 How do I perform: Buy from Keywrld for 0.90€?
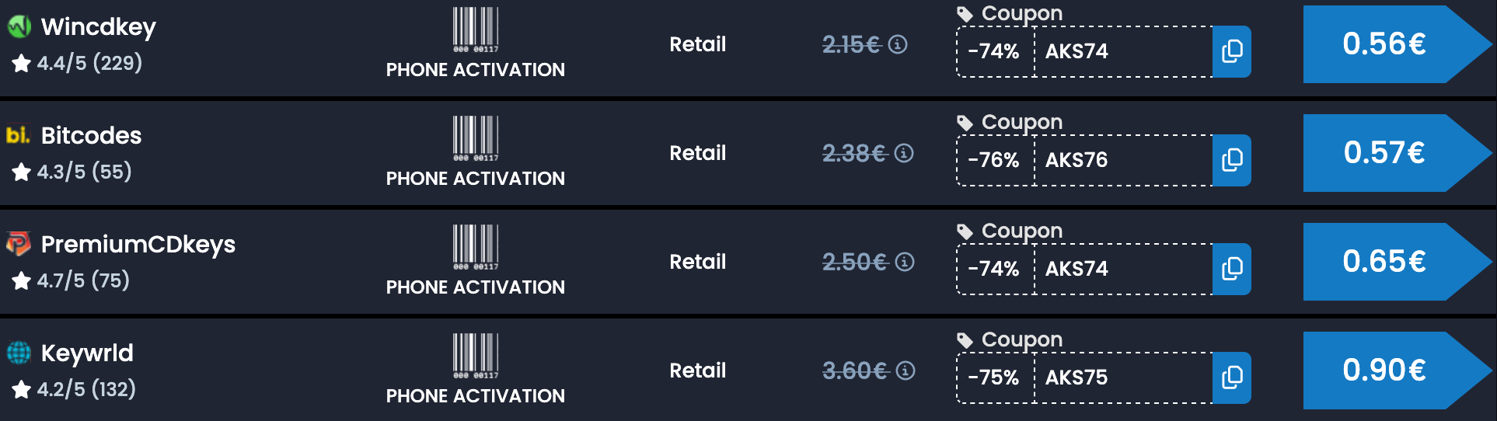point(1384,371)
